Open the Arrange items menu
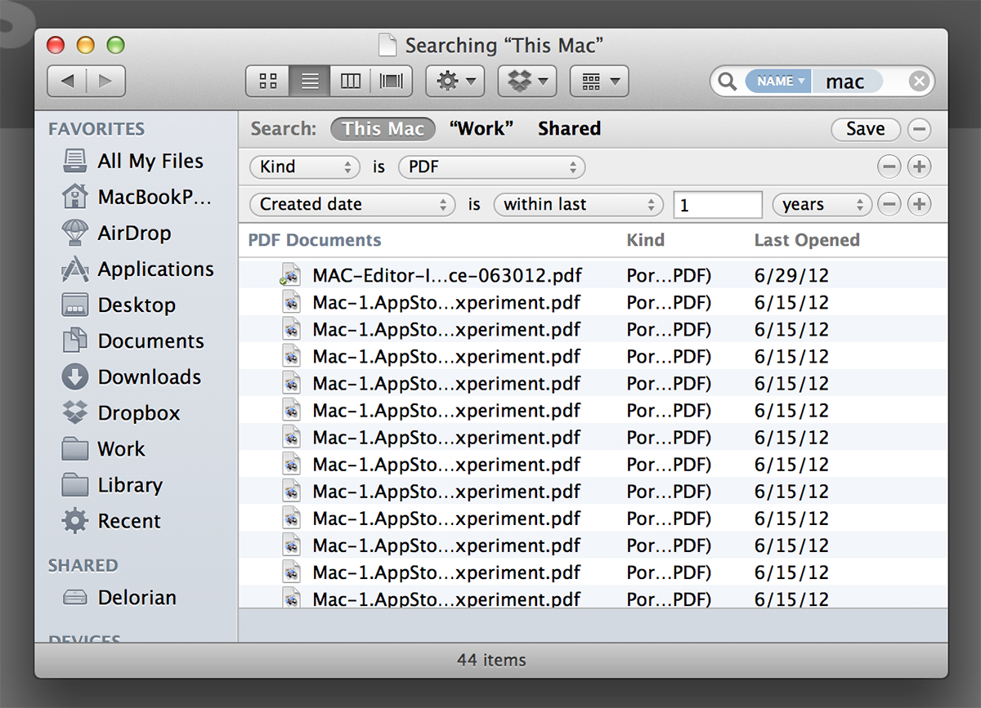 (x=599, y=82)
